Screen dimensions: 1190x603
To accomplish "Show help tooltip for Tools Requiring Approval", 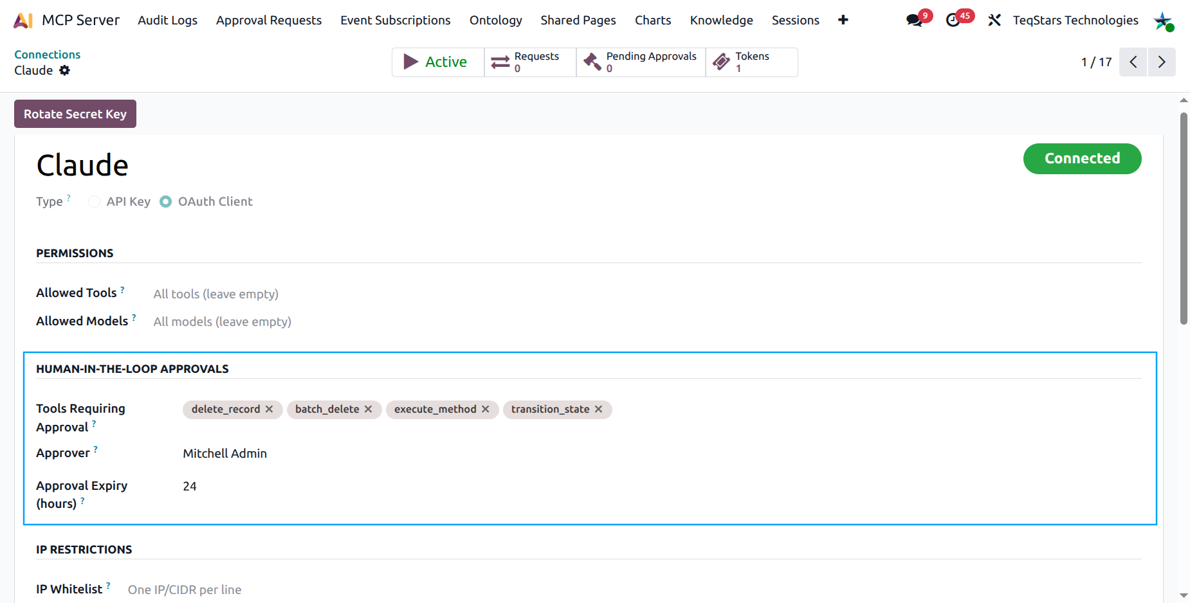I will click(x=94, y=424).
